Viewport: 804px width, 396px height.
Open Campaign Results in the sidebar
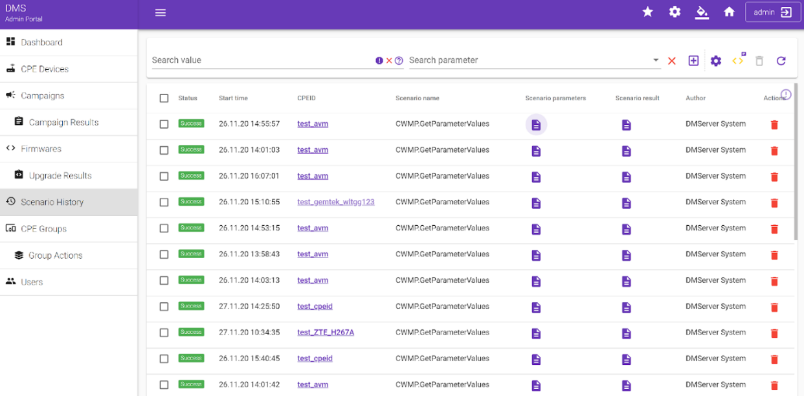pos(63,122)
